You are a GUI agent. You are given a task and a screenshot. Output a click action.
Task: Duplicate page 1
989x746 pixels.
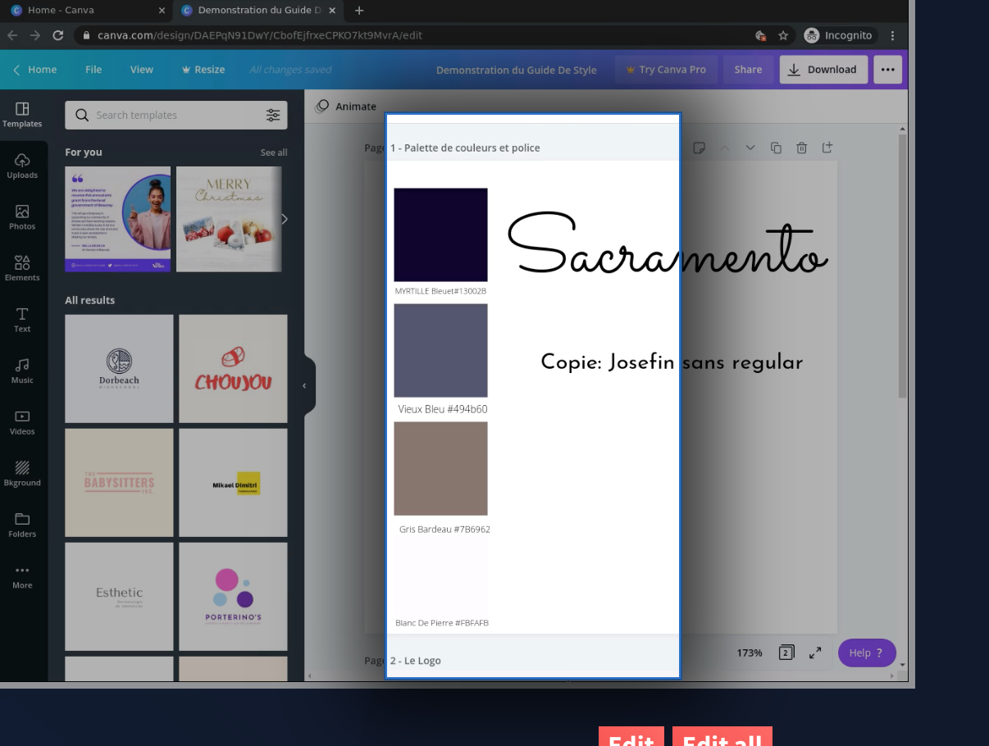(x=776, y=148)
